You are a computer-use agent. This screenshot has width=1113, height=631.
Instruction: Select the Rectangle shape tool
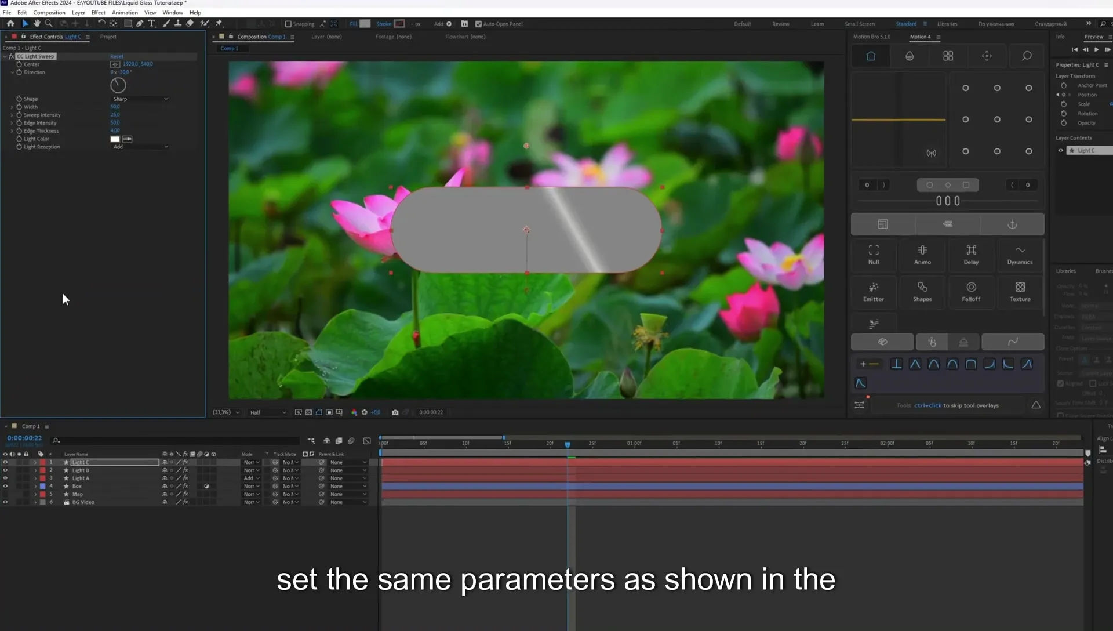click(128, 24)
